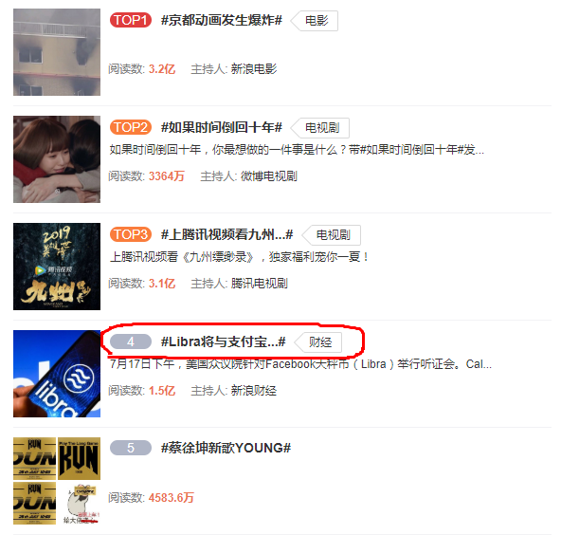561x535 pixels.
Task: Click the burning building thumbnail
Action: (57, 52)
